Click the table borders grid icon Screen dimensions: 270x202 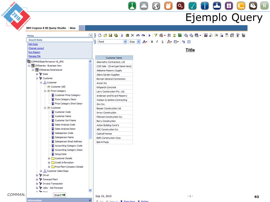click(189, 42)
